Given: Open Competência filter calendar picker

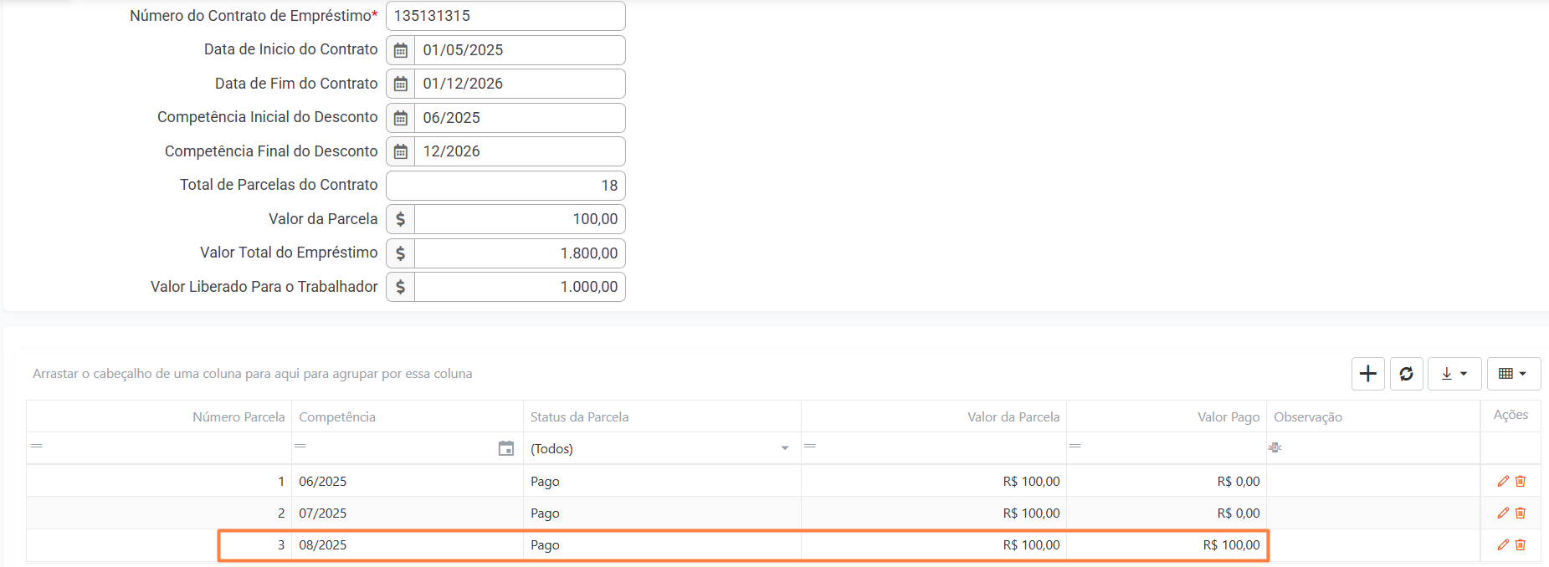Looking at the screenshot, I should click(x=506, y=448).
